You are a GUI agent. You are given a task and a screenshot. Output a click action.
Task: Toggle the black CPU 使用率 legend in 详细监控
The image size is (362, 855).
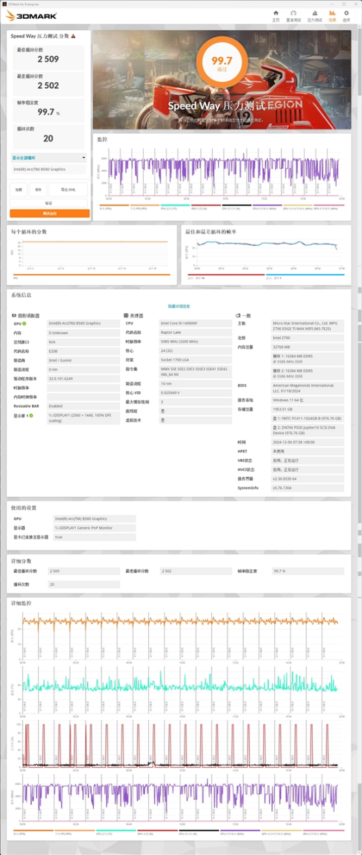coord(199,832)
